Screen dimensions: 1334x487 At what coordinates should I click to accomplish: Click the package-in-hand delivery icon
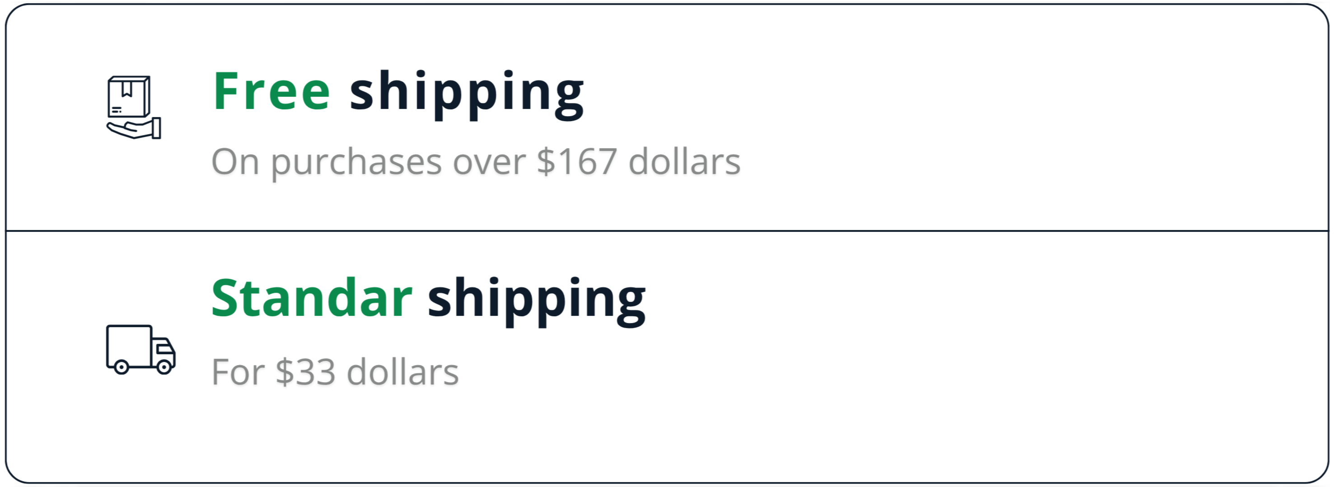point(134,107)
